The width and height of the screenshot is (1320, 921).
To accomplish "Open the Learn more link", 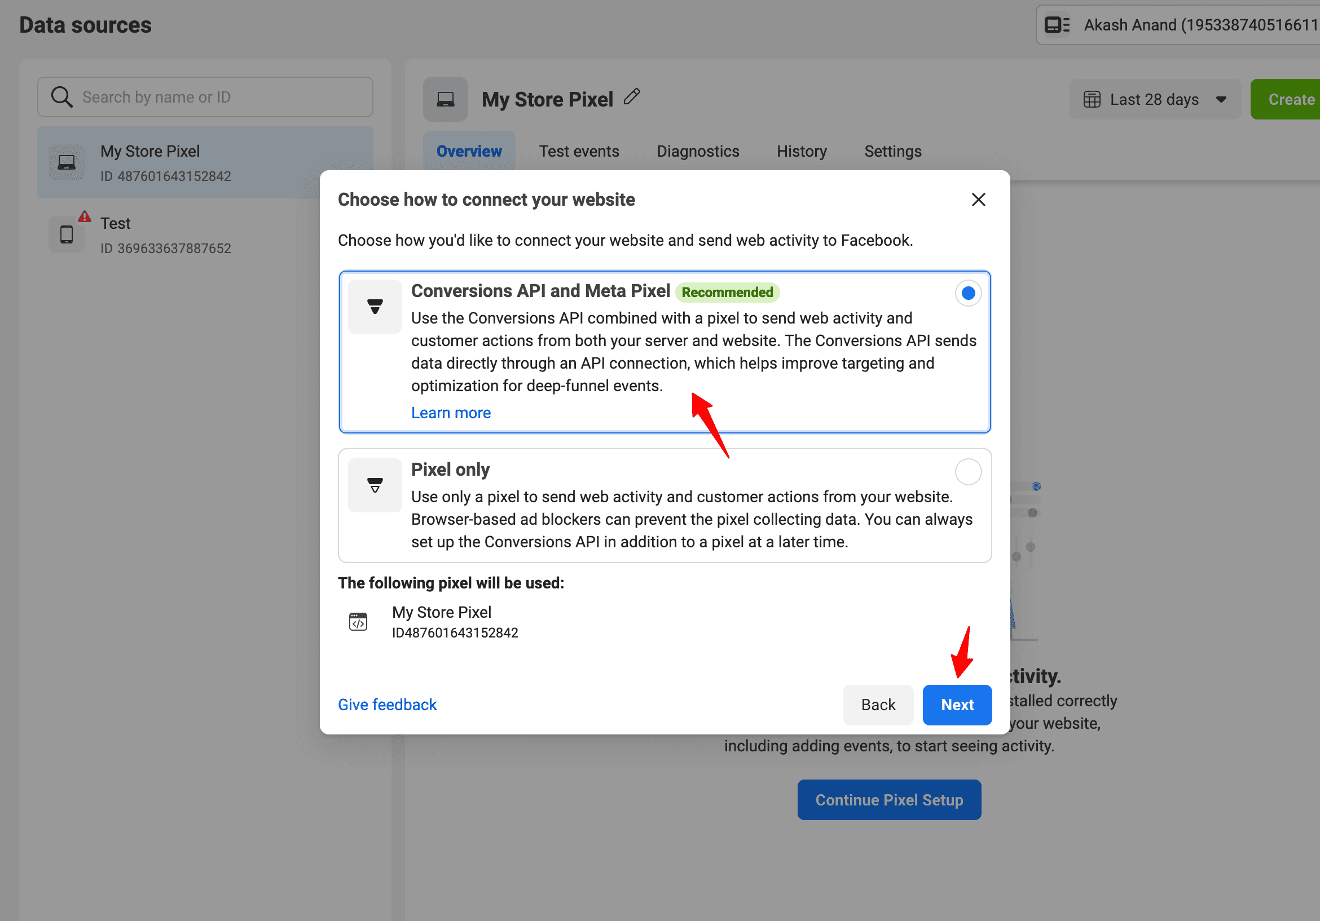I will click(x=451, y=412).
